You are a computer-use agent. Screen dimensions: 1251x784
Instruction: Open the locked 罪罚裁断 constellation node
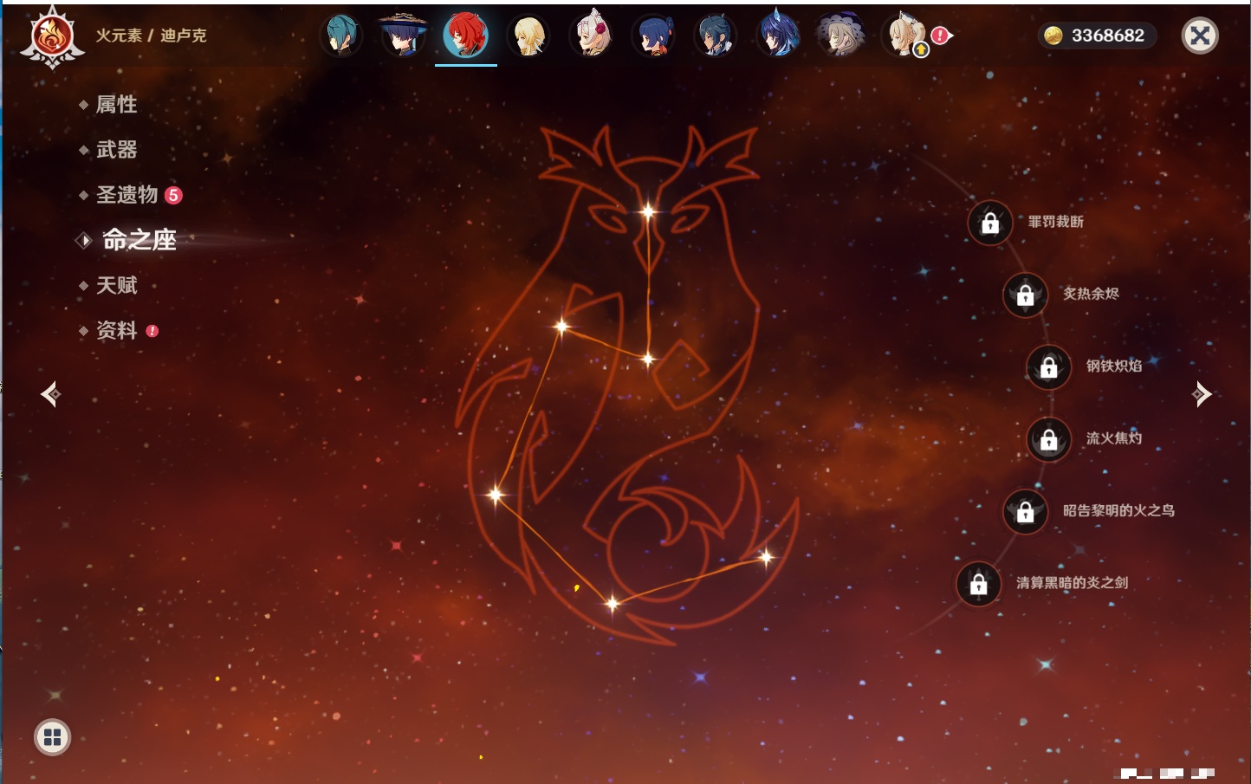tap(990, 224)
